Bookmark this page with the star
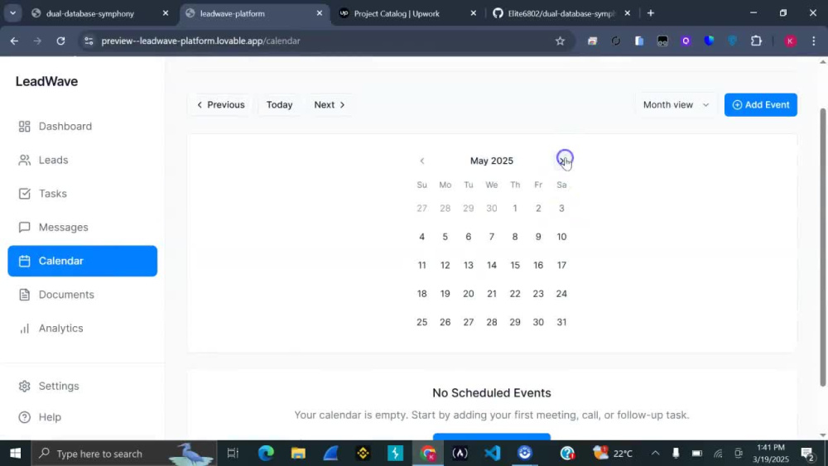 561,41
